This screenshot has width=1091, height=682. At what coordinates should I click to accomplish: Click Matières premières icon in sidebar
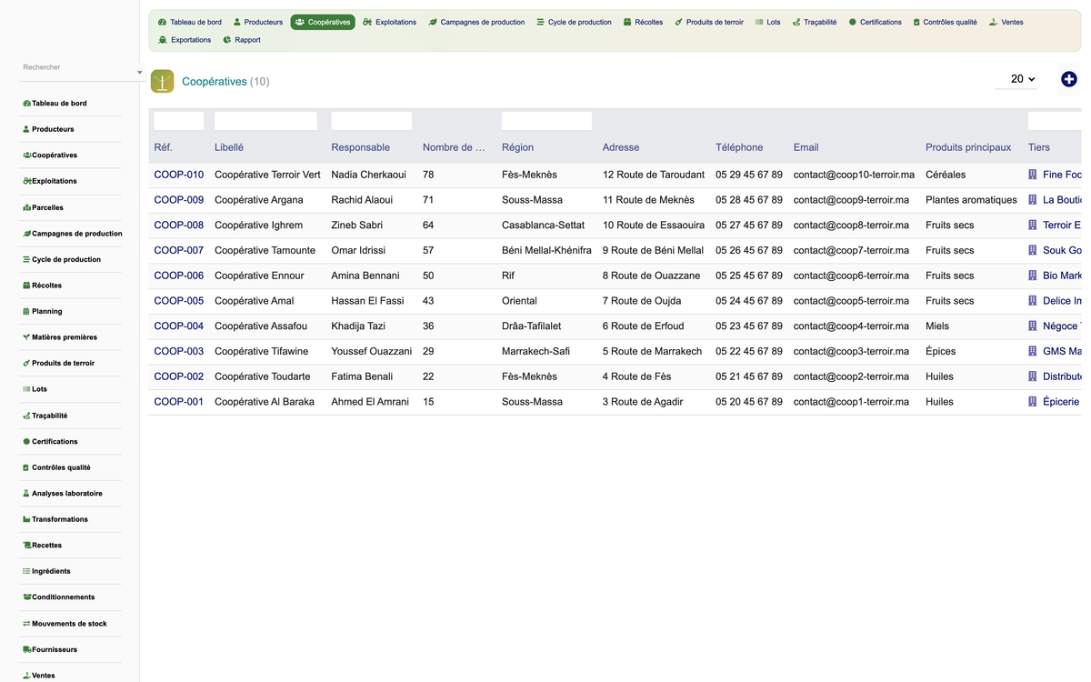point(26,337)
